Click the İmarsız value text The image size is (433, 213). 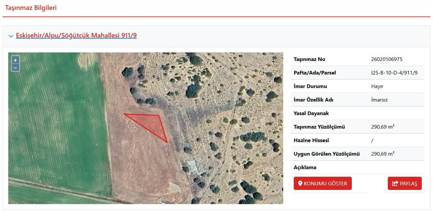point(379,100)
